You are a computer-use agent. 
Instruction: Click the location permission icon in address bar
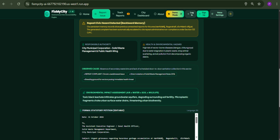point(246,4)
